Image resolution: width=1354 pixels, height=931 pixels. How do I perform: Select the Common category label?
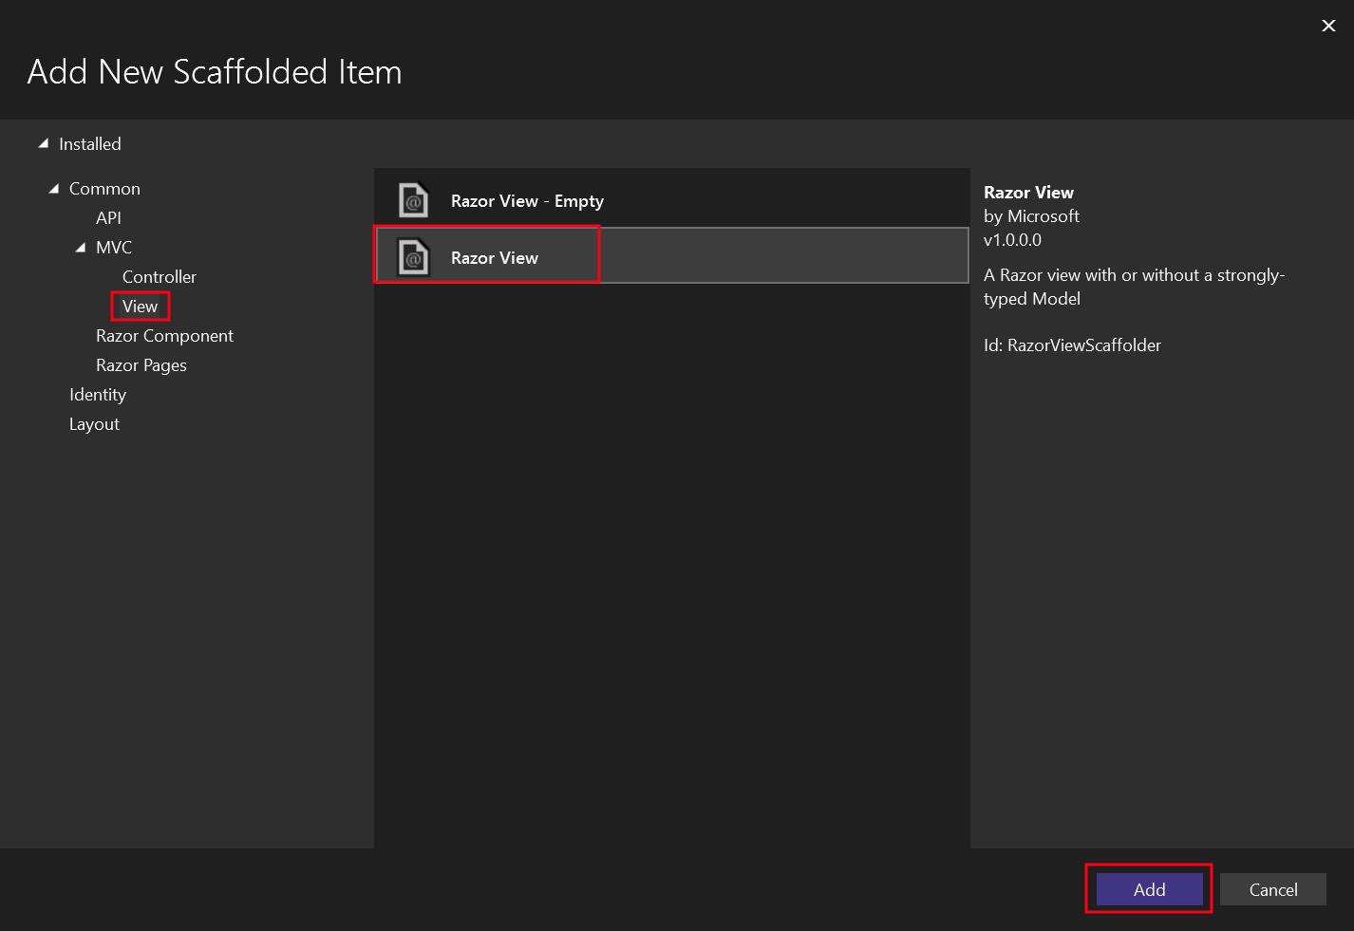click(104, 188)
